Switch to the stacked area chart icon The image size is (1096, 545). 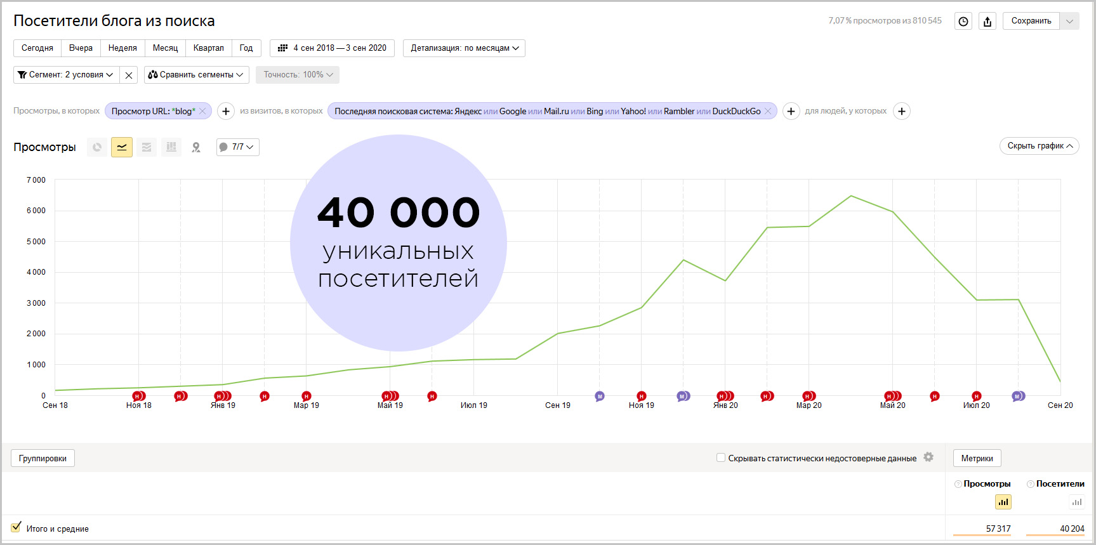pyautogui.click(x=147, y=147)
